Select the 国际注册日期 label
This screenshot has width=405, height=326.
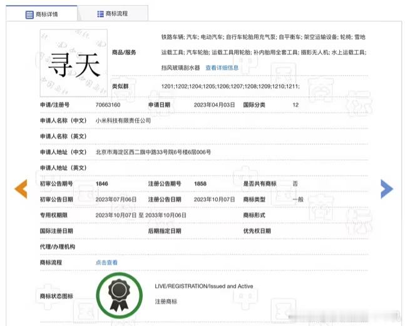click(56, 231)
